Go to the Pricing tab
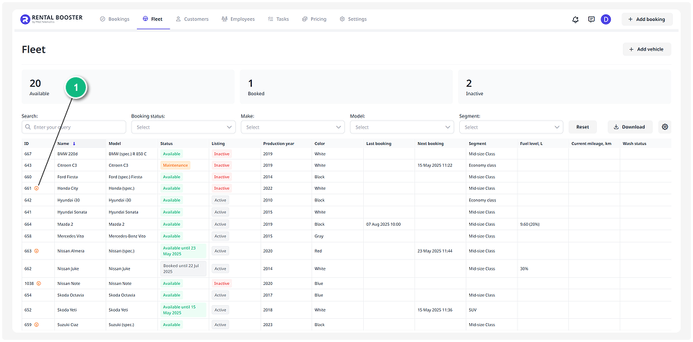The height and width of the screenshot is (342, 693). [314, 19]
